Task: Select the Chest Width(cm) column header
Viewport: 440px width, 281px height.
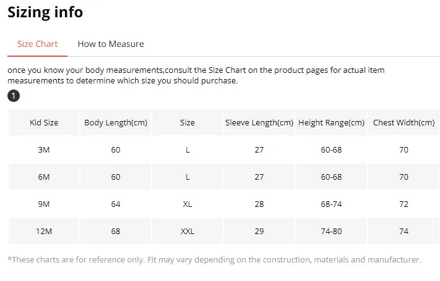Action: tap(403, 123)
